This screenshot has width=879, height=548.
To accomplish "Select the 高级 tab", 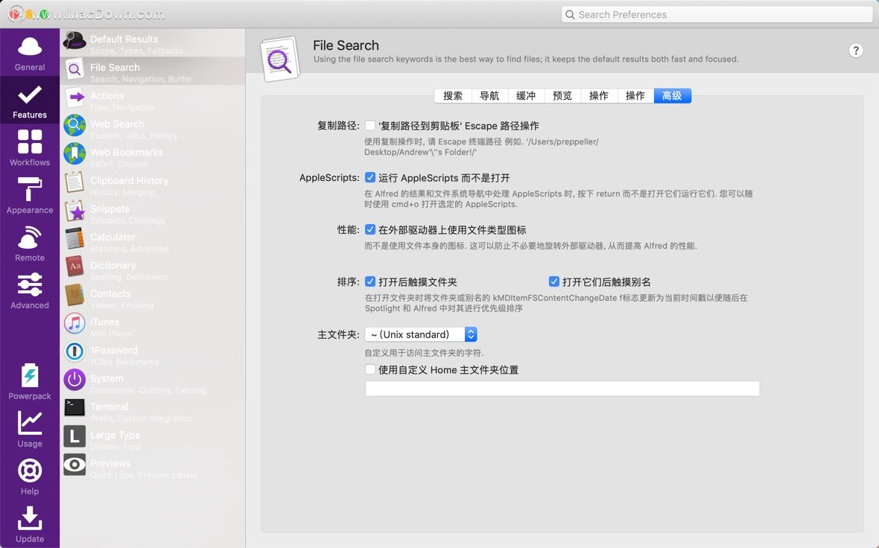I will (x=672, y=96).
